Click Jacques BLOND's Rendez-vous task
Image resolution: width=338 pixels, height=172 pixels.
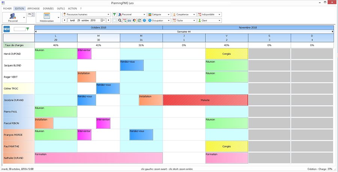(x=132, y=65)
